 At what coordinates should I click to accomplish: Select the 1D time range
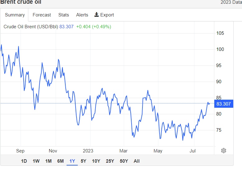click(24, 161)
